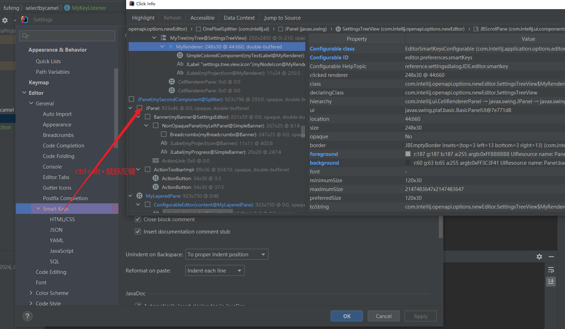Select Keymap in settings tree
565x329 pixels.
[x=39, y=82]
